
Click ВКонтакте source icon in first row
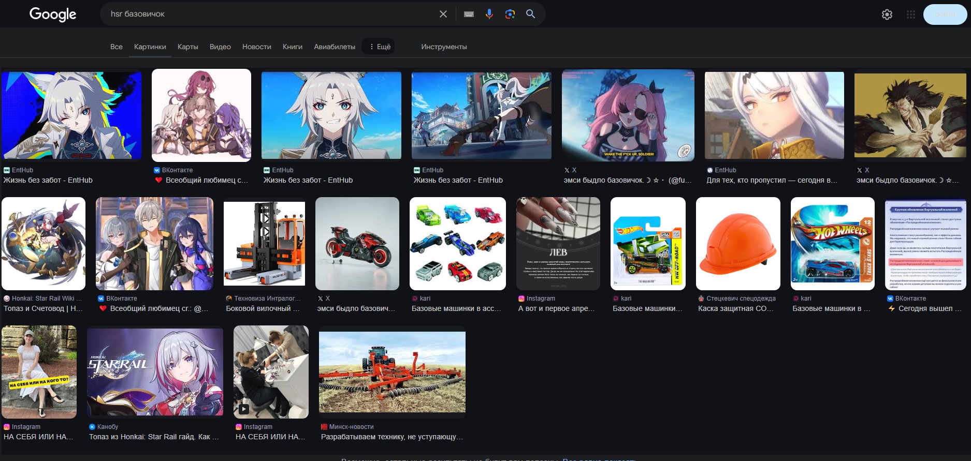(x=157, y=170)
